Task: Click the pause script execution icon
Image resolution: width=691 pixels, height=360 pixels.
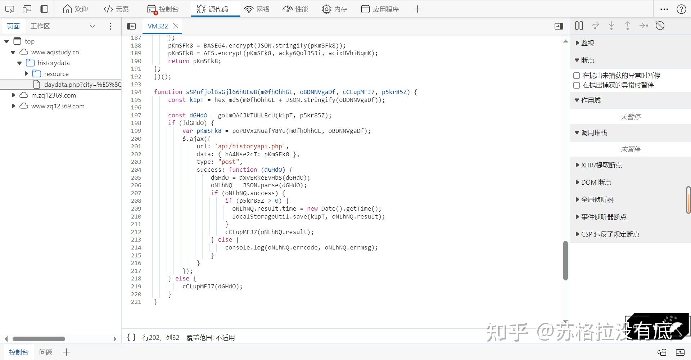Action: click(x=579, y=26)
